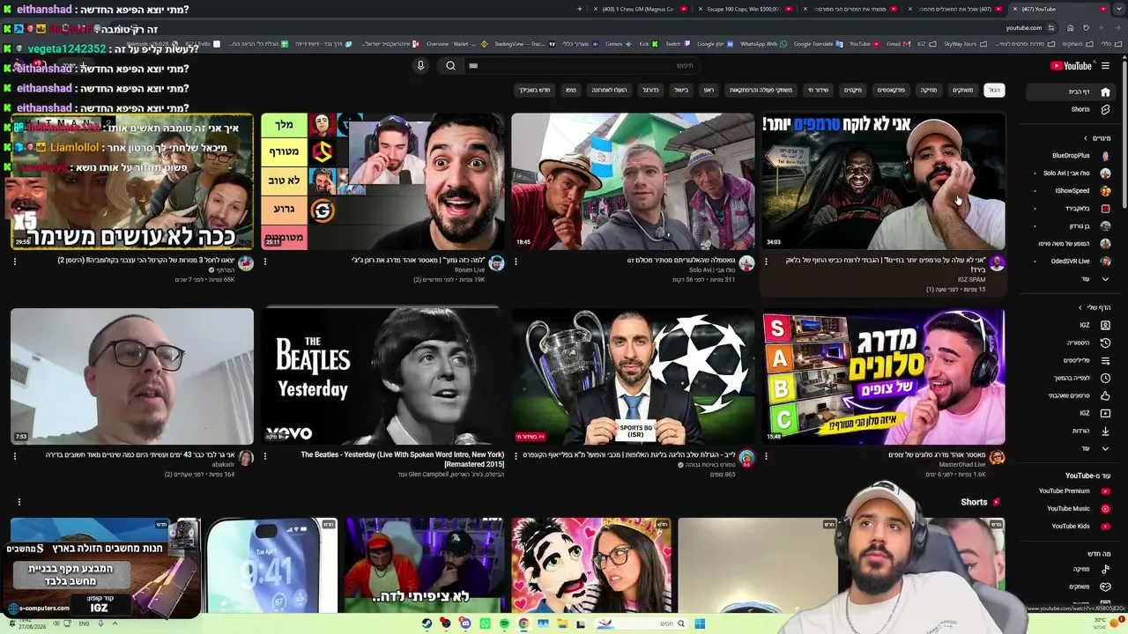Click the search magnifier icon
1128x634 pixels.
point(450,65)
